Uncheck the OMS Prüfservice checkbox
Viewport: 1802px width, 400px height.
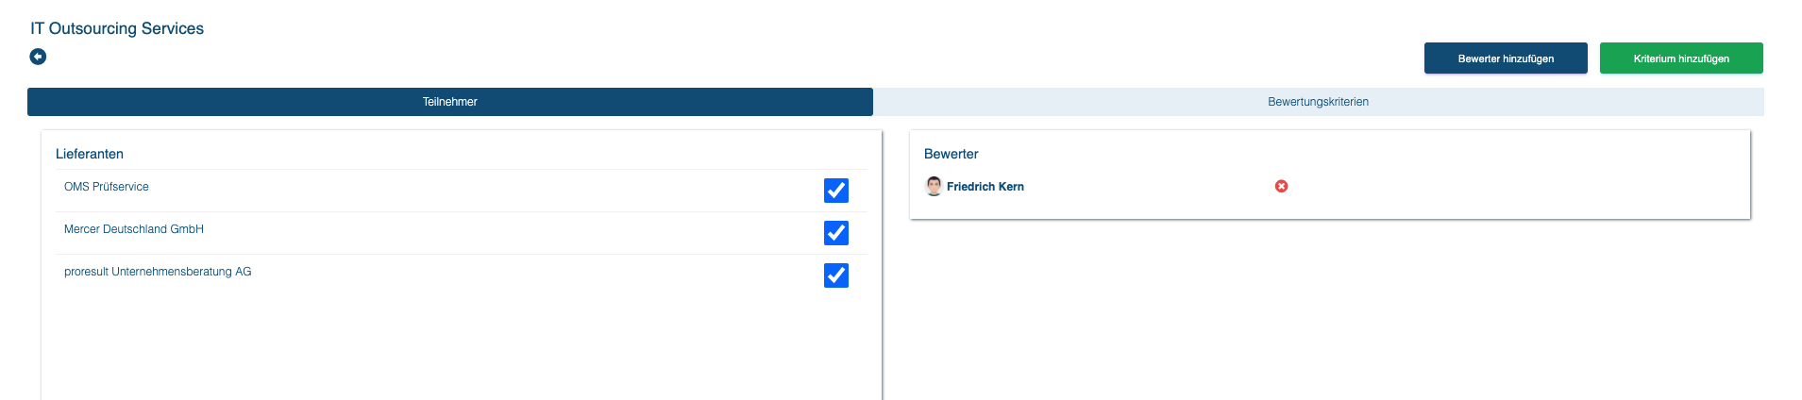[x=835, y=191]
